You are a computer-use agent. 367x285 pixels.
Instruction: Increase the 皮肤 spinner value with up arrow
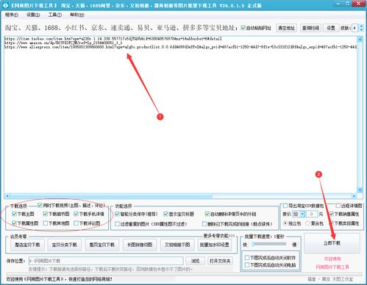point(361,26)
